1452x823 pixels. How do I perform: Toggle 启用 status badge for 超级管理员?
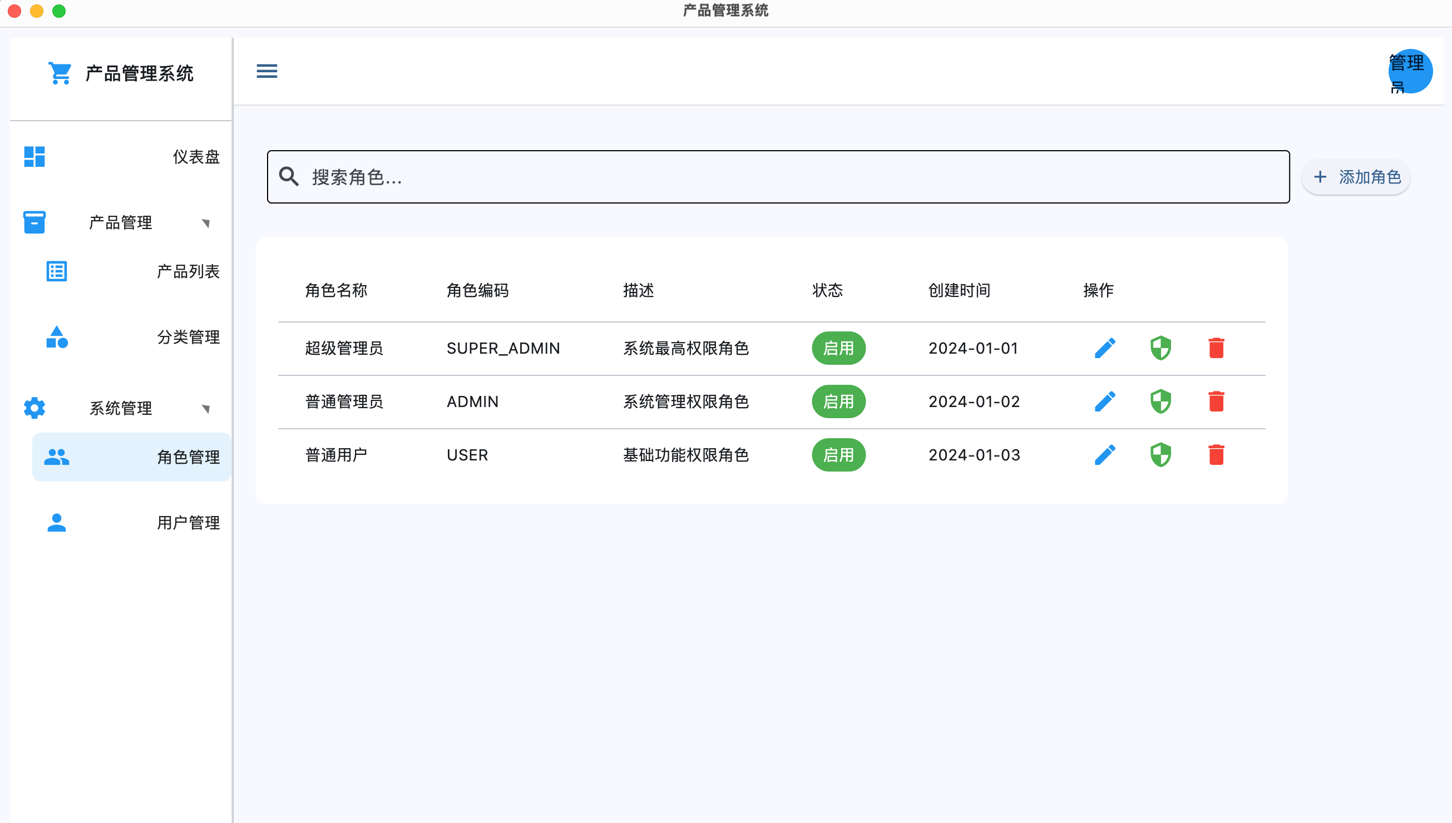pyautogui.click(x=838, y=348)
